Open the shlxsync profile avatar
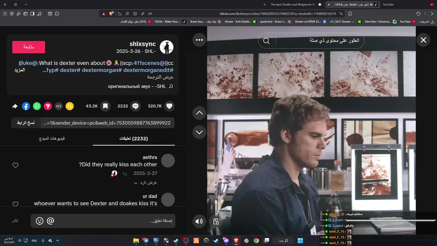This screenshot has width=437, height=246. 167,47
